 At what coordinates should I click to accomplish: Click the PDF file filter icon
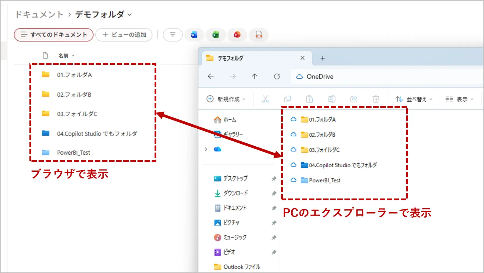click(x=259, y=35)
